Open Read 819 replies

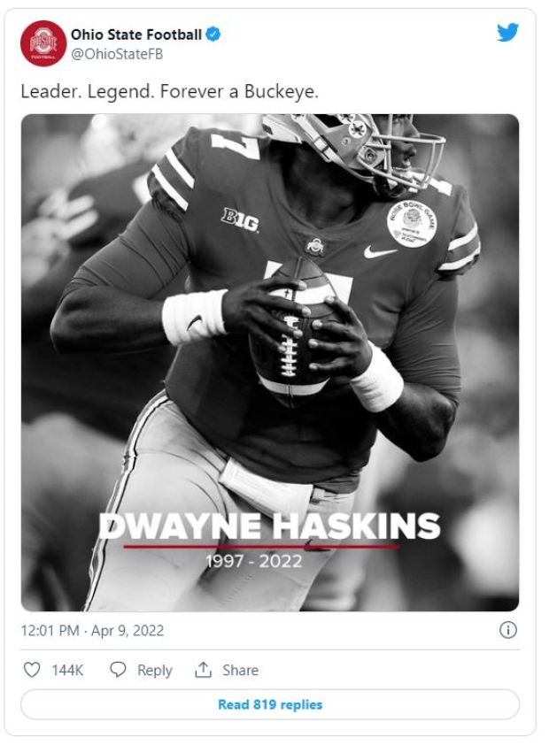click(270, 704)
